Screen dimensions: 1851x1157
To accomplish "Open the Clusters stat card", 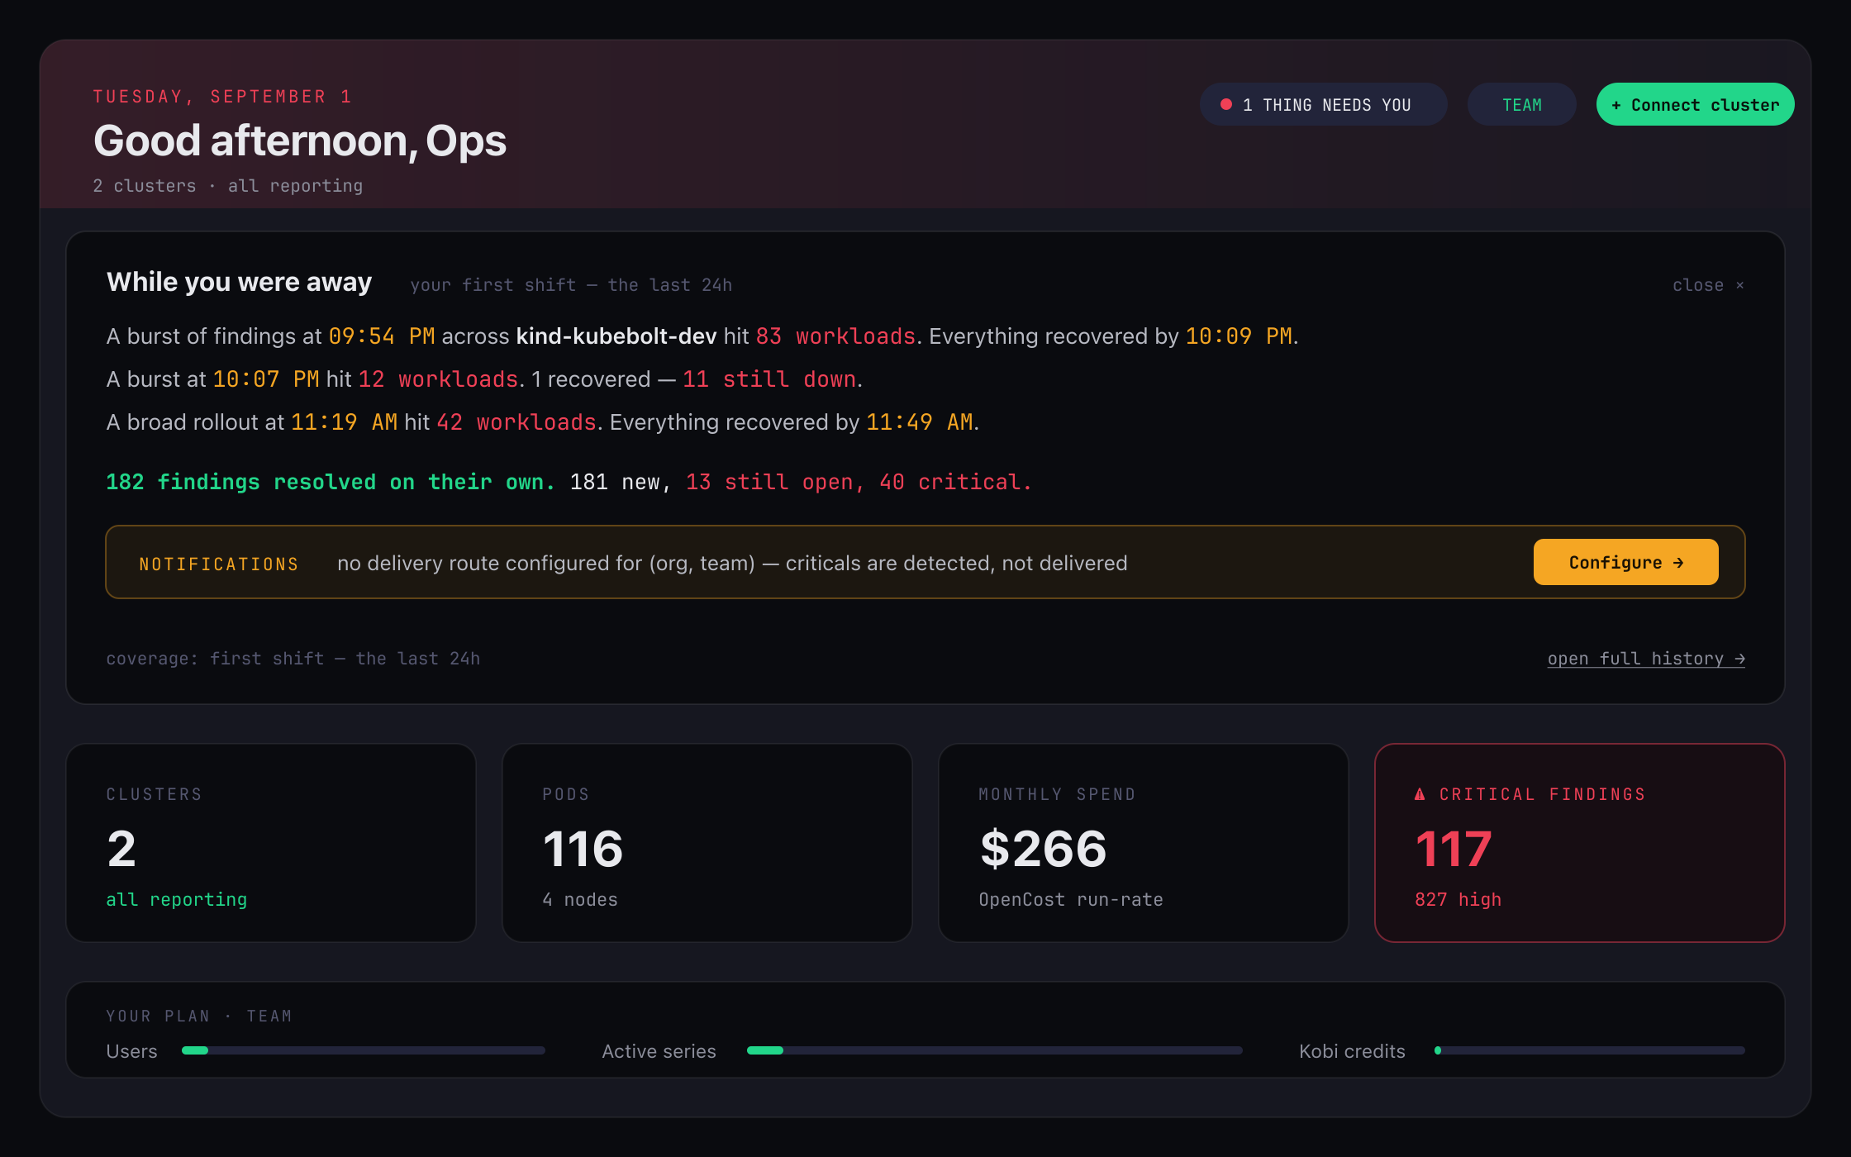I will click(x=271, y=843).
